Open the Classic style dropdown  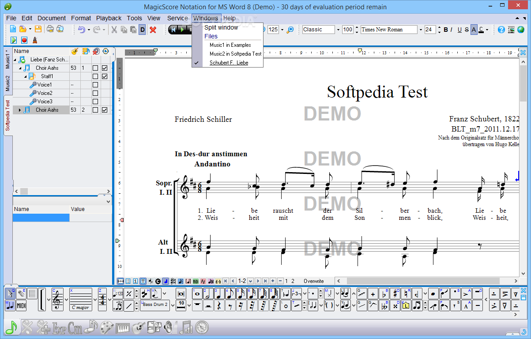point(339,30)
